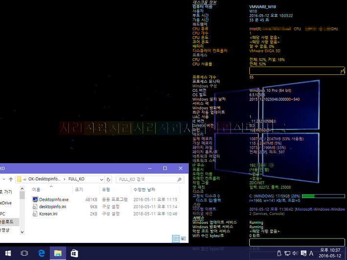Viewport: 347px width, 260px height.
Task: Click the DesktopInfo.exe application icon
Action: tap(35, 199)
